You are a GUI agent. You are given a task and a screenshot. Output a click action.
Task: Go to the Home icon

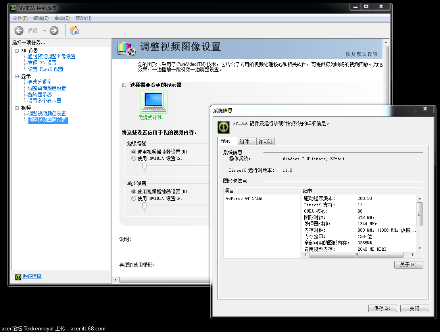pos(74,30)
